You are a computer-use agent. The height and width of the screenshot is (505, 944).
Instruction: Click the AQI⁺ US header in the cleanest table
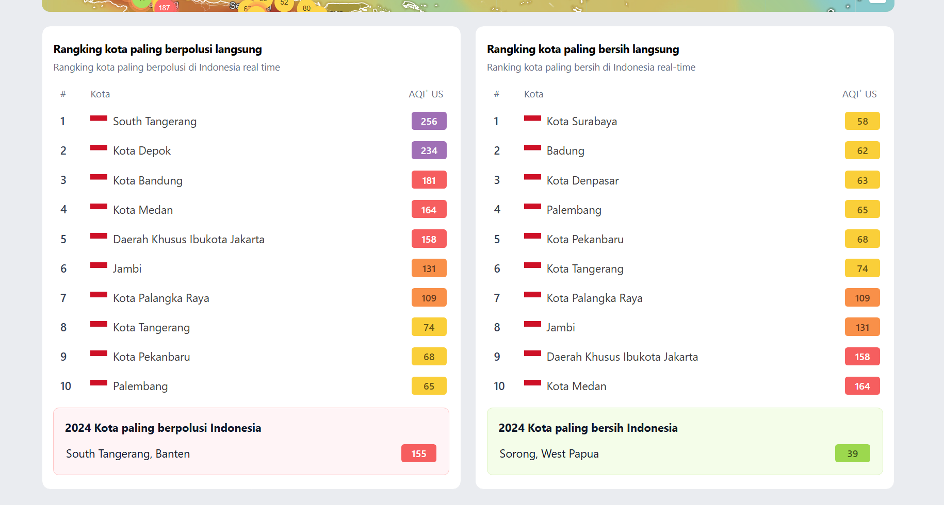pyautogui.click(x=859, y=94)
